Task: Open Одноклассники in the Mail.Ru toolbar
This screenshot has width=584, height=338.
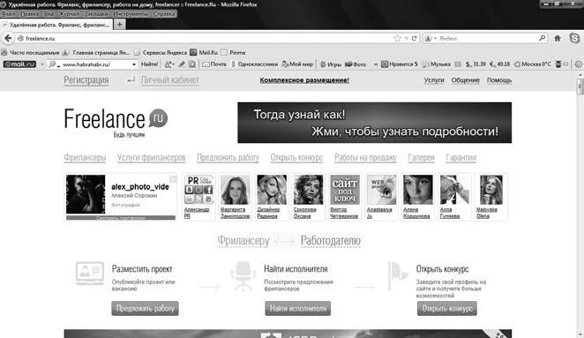Action: pyautogui.click(x=254, y=64)
